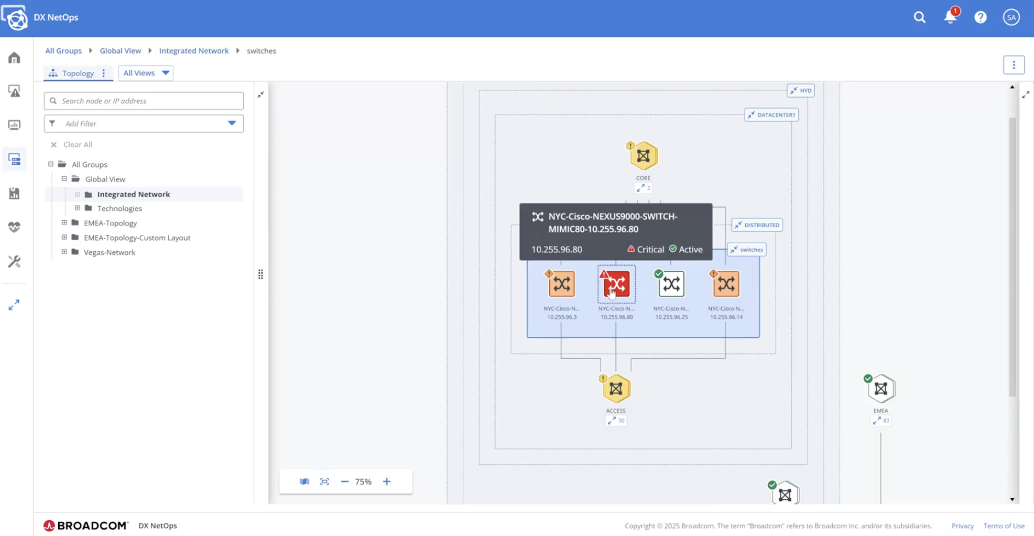Image resolution: width=1034 pixels, height=536 pixels.
Task: Select the critical red switch node 10.255.96.80
Action: pos(616,284)
